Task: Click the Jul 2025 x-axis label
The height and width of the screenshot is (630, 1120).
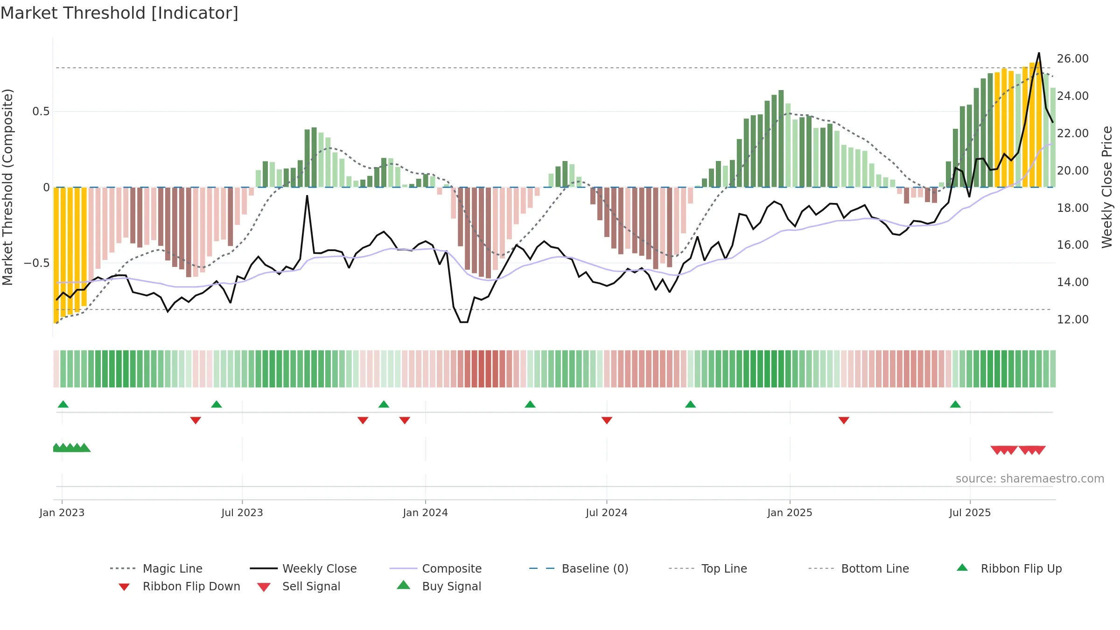Action: click(x=970, y=513)
